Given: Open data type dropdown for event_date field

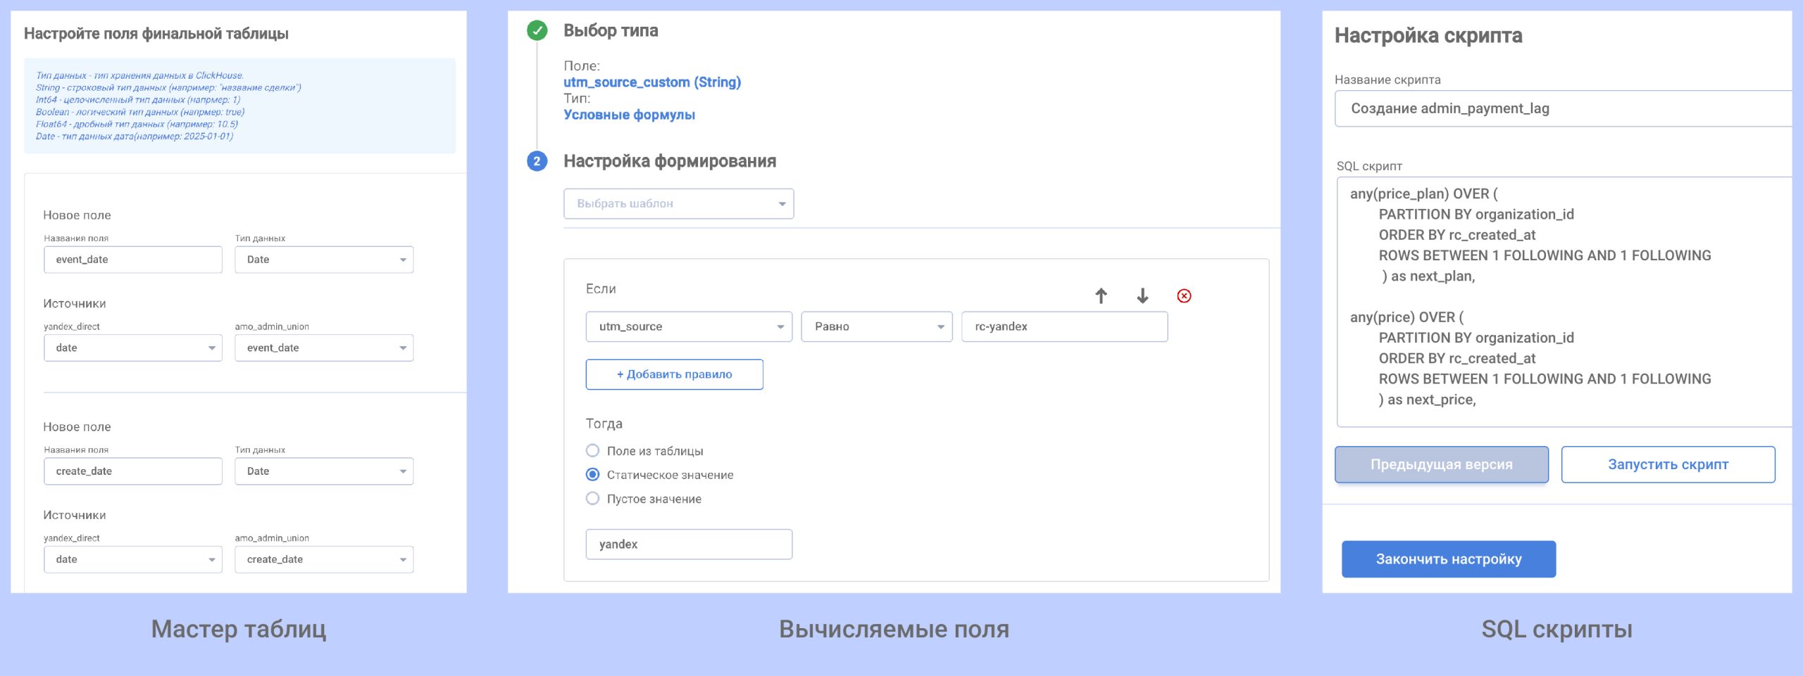Looking at the screenshot, I should pyautogui.click(x=324, y=260).
